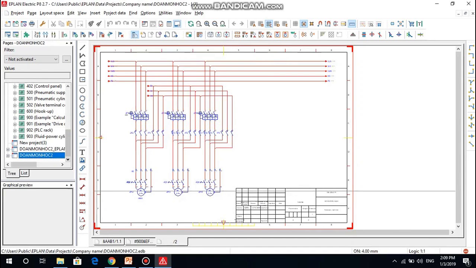Click the magnet snap icon
Viewport: 476px width, 268px height.
tap(320, 24)
